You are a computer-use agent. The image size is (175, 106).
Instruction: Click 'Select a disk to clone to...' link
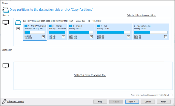click(x=90, y=75)
